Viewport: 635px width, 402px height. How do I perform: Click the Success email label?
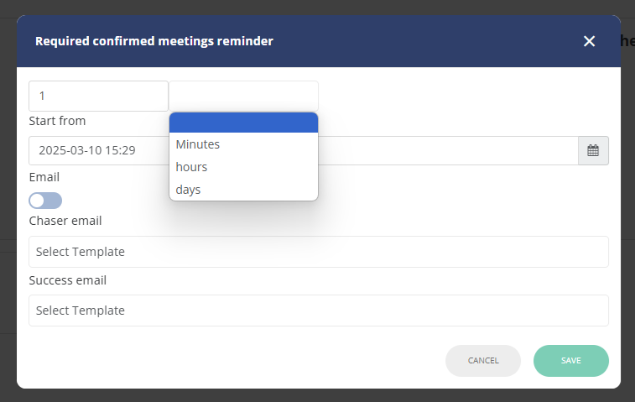pos(67,280)
